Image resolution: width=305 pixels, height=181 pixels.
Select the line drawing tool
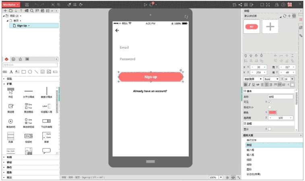coord(36,72)
